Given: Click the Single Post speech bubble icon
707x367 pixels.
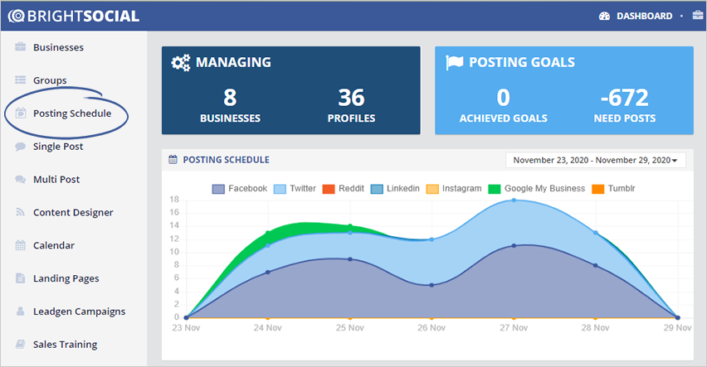Looking at the screenshot, I should coord(21,147).
